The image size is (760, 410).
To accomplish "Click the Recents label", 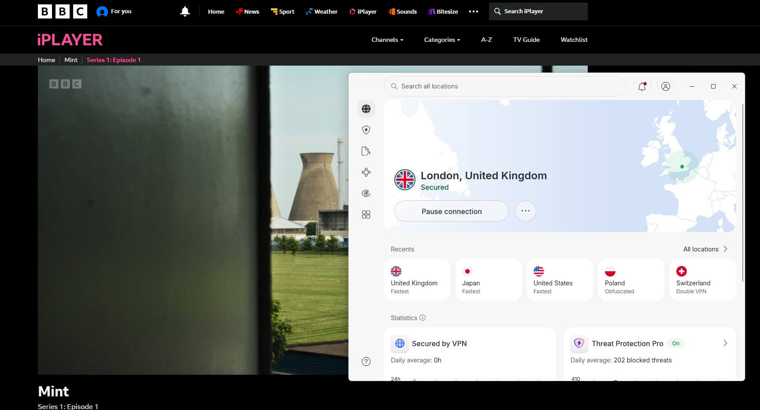I will (x=402, y=249).
